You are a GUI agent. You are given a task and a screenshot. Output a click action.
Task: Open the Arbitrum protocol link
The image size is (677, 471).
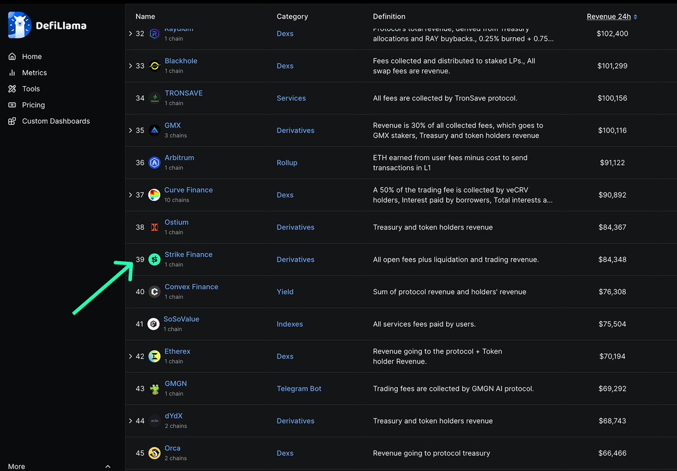click(179, 158)
